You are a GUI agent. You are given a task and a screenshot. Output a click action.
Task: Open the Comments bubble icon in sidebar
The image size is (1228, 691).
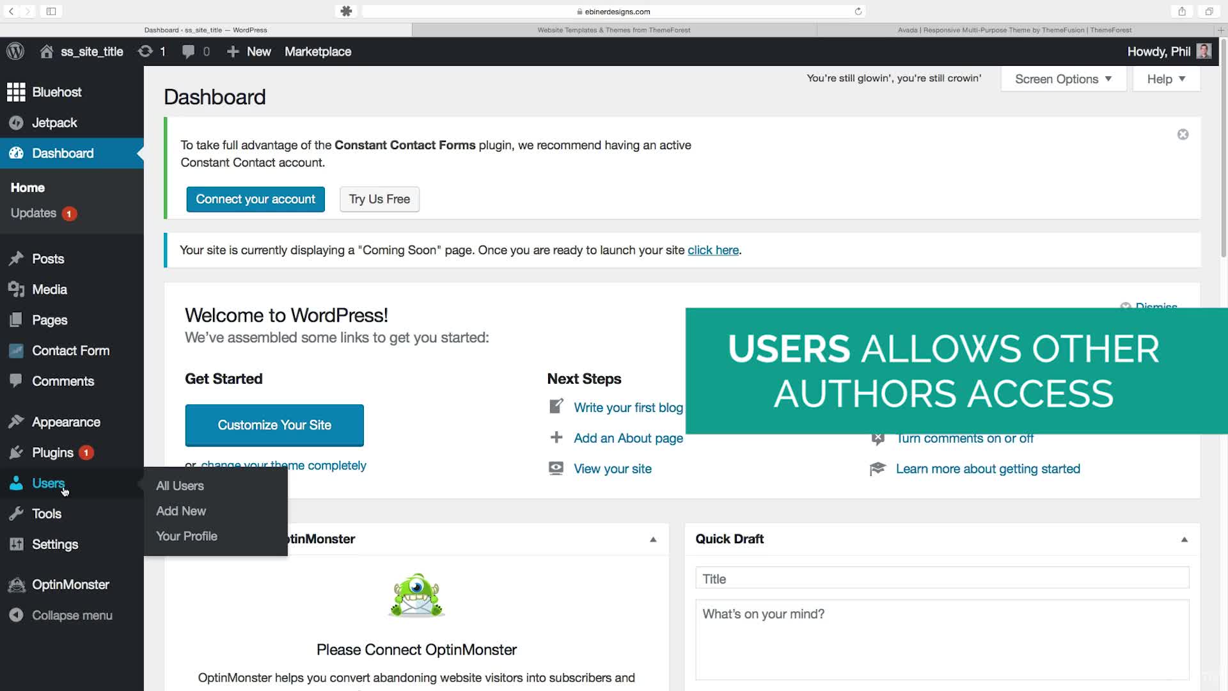tap(16, 381)
